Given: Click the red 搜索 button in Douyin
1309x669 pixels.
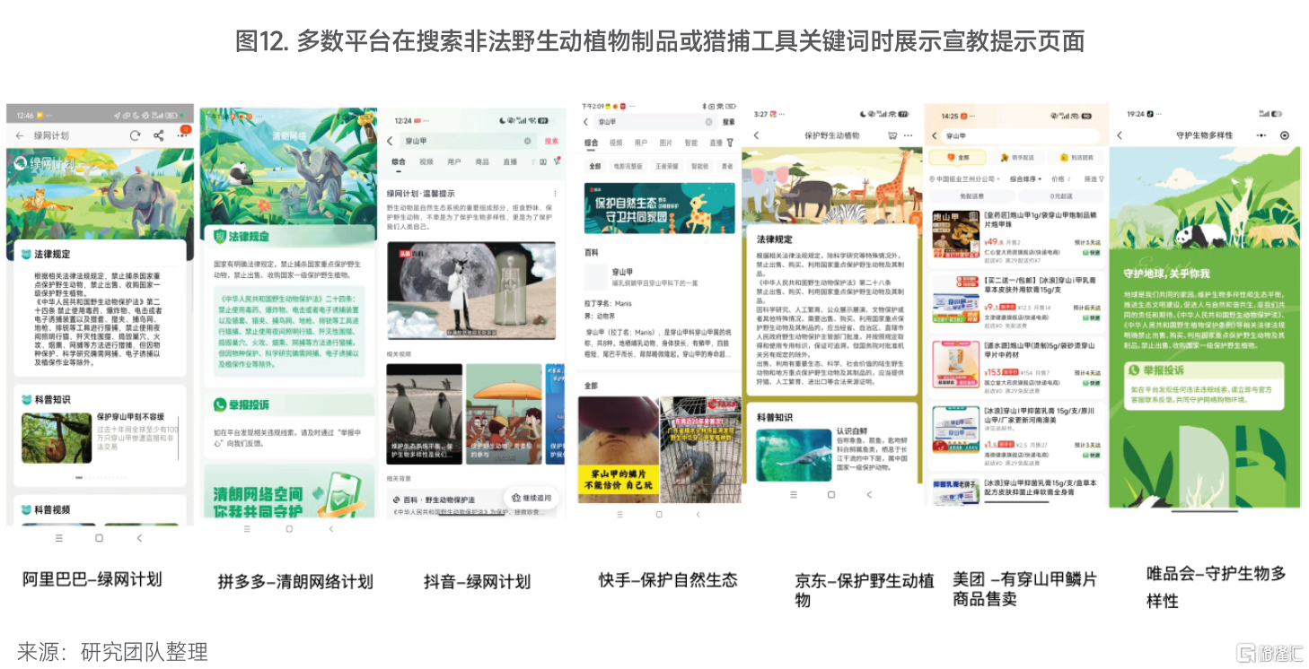Looking at the screenshot, I should pos(551,142).
